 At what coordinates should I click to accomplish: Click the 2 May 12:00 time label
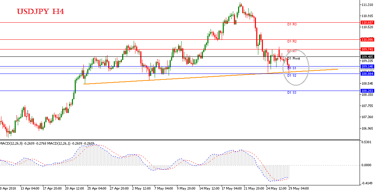(142, 189)
